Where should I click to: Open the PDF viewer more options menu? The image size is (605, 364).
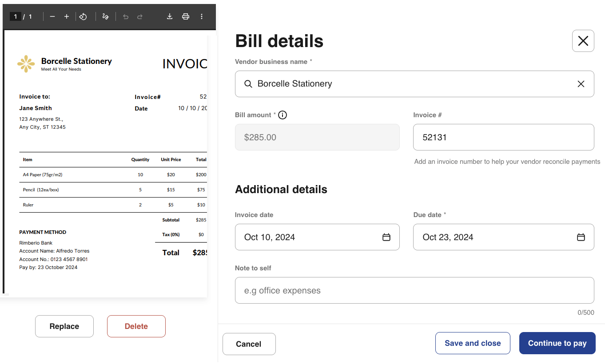pos(202,16)
